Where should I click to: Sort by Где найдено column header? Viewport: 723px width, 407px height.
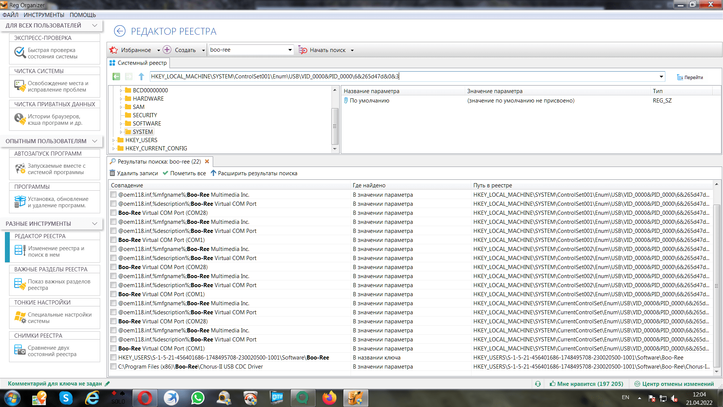411,185
